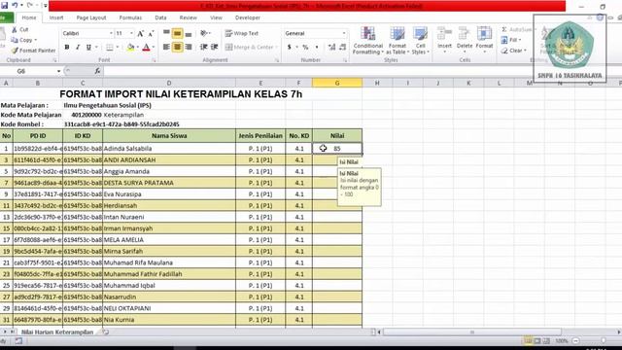Click the Insert Worksheet icon beside sheet tab

[x=106, y=332]
